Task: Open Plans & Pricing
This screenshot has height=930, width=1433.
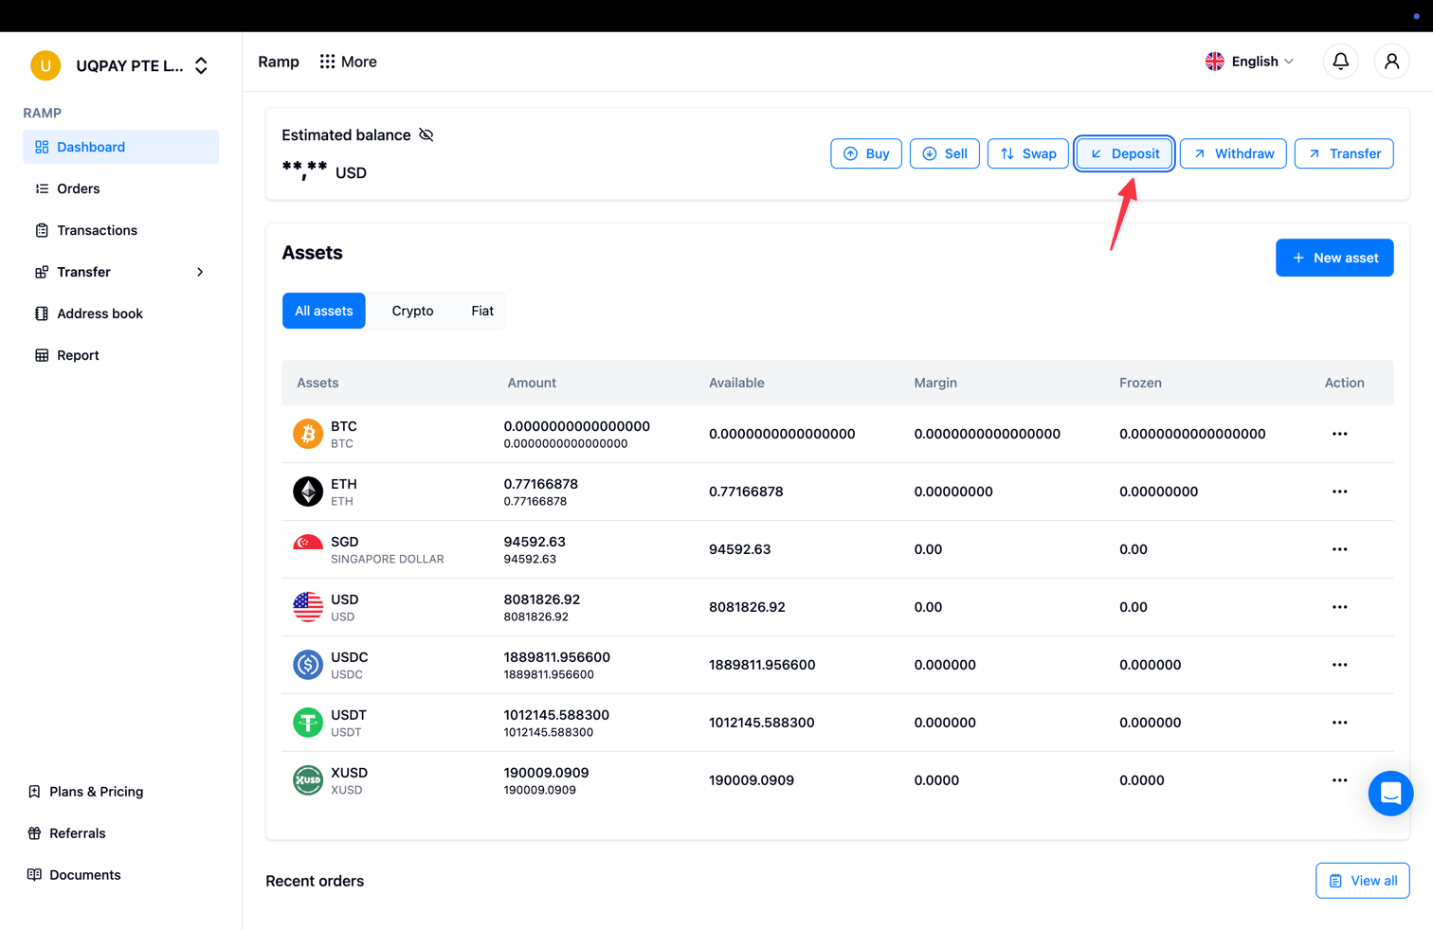Action: point(85,792)
